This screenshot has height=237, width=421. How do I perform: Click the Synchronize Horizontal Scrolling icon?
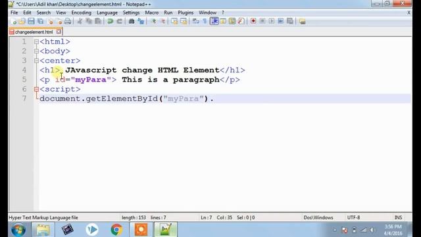coord(184,21)
